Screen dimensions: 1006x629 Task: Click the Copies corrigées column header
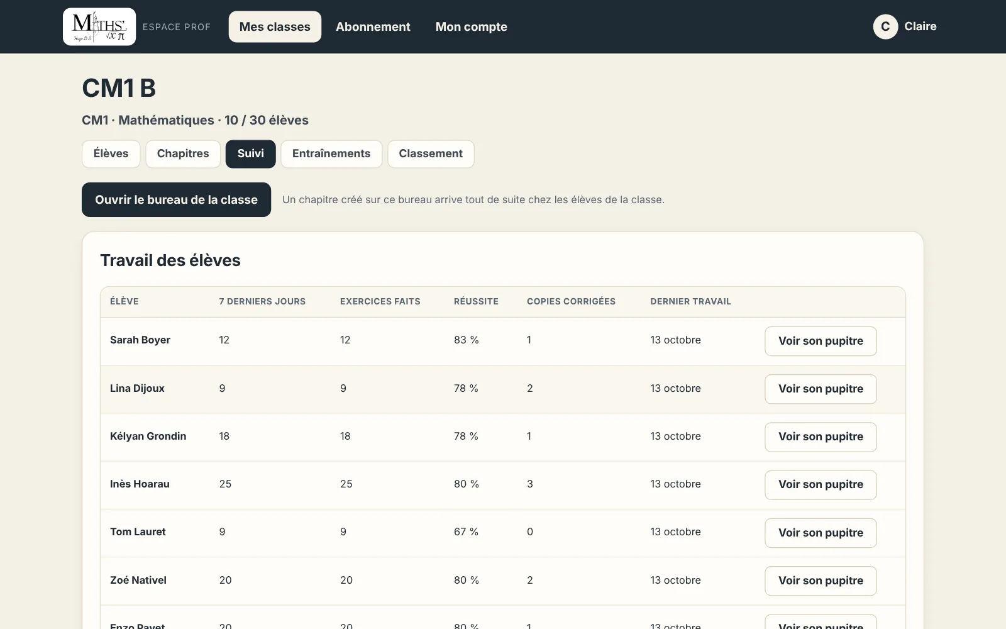(x=571, y=301)
